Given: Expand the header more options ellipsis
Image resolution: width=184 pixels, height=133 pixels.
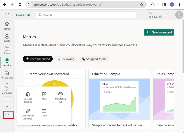Looking at the screenshot, I should click(169, 15).
